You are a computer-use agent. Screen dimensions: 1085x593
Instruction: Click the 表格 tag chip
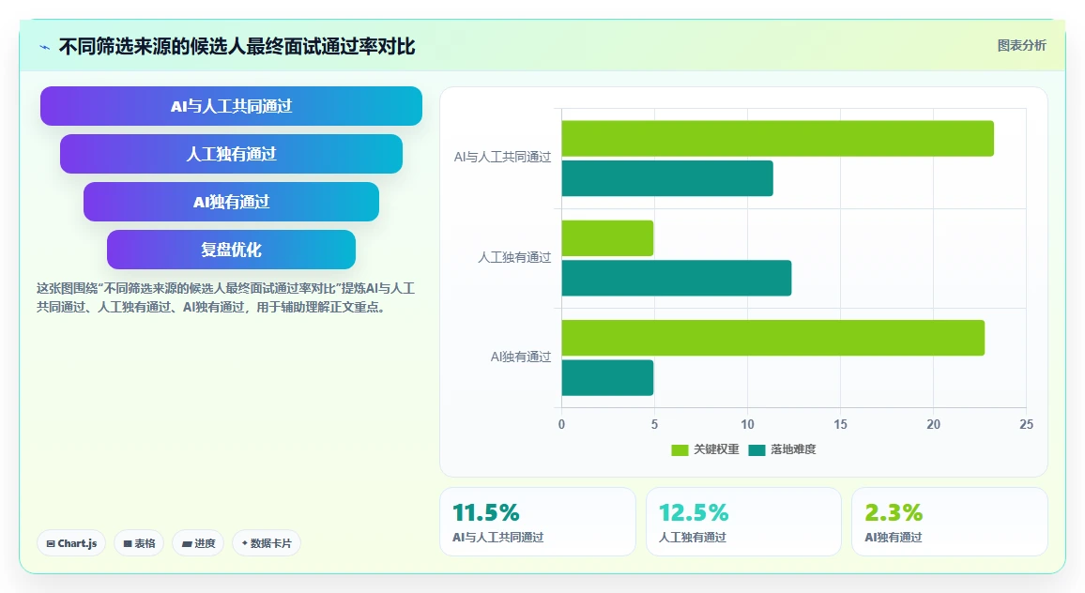(139, 543)
